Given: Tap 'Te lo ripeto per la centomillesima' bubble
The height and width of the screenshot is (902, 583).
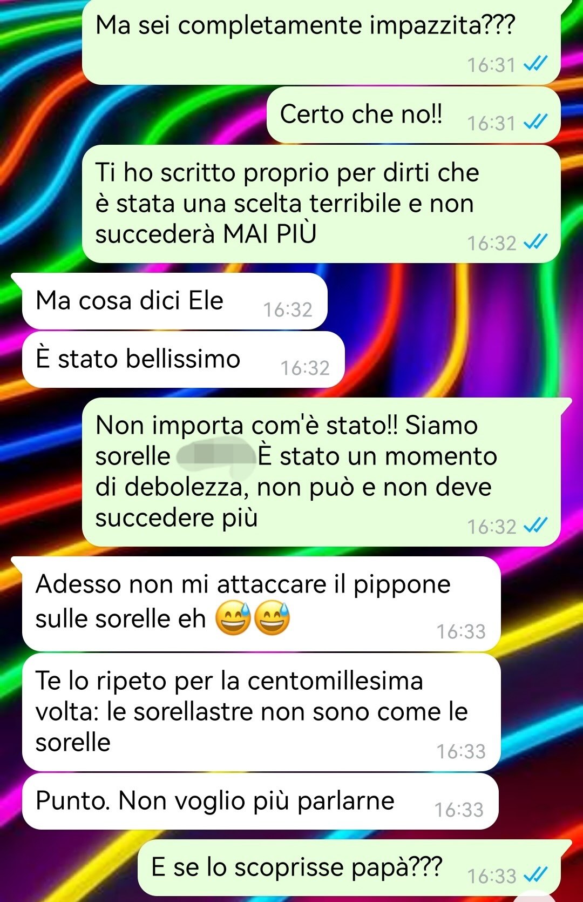Looking at the screenshot, I should coord(261,712).
